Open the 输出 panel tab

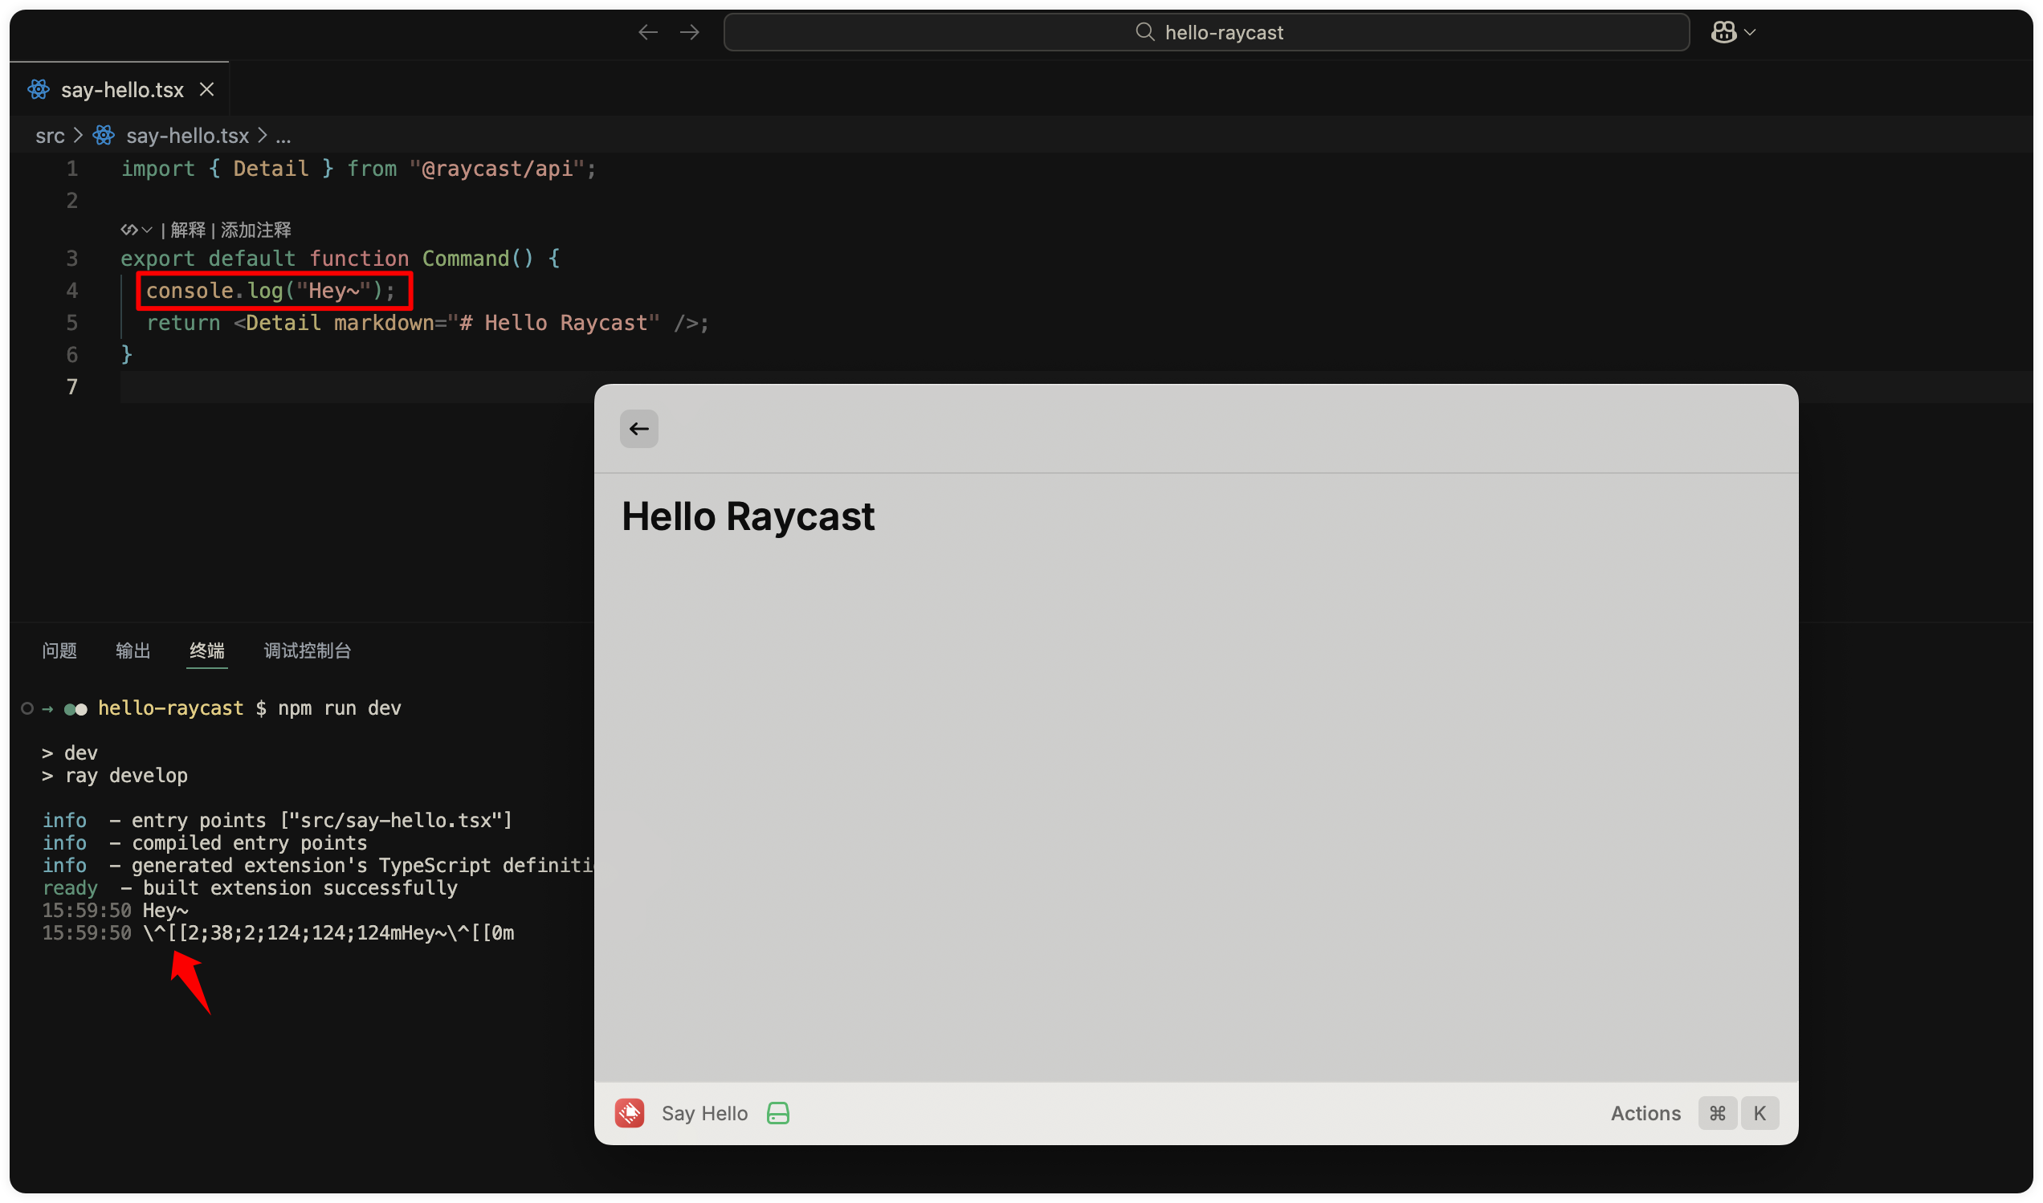click(133, 651)
